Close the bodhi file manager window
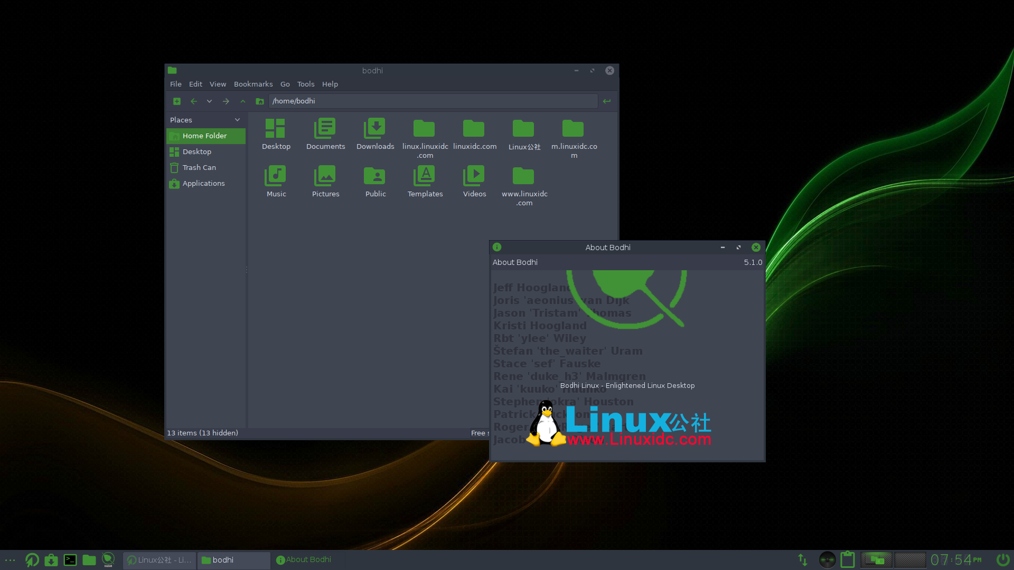 coord(609,71)
